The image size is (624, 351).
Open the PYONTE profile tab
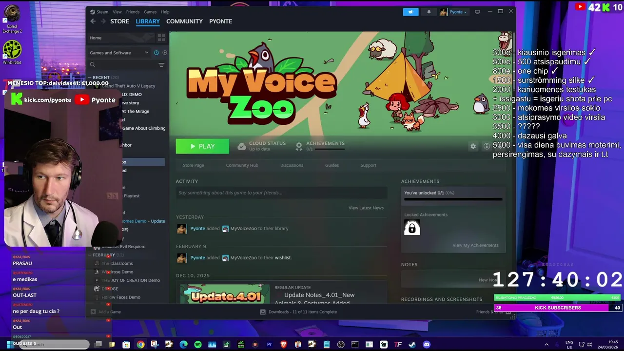pyautogui.click(x=220, y=21)
